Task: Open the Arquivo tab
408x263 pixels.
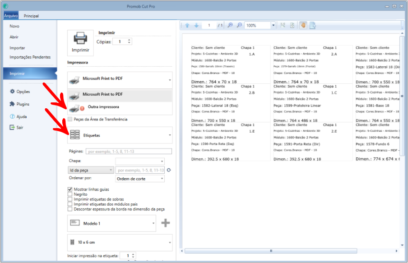Action: (x=11, y=16)
